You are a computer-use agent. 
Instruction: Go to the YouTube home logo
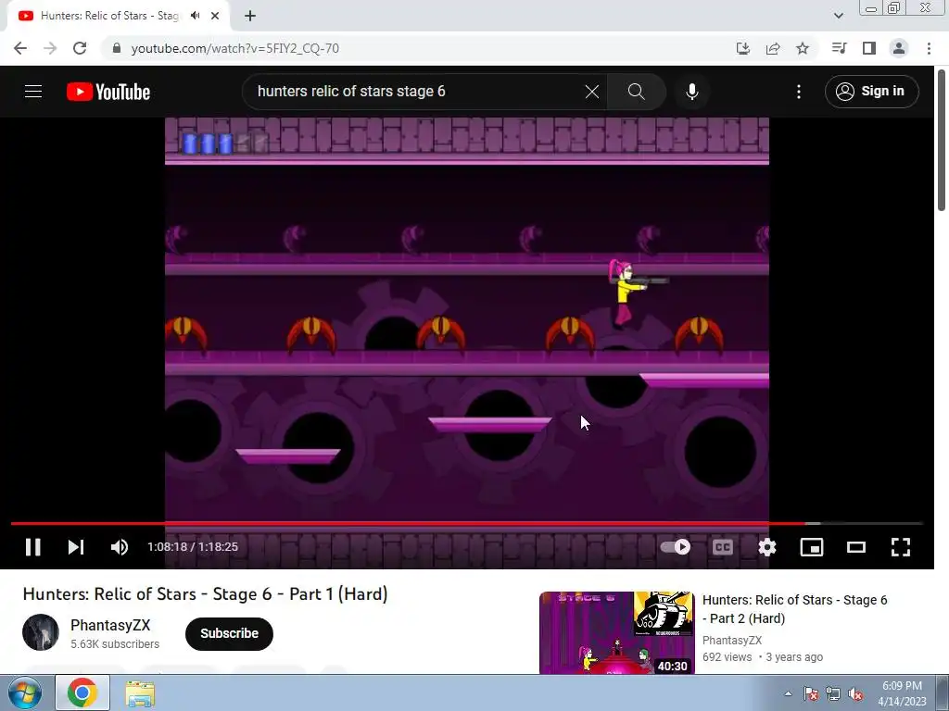tap(108, 92)
